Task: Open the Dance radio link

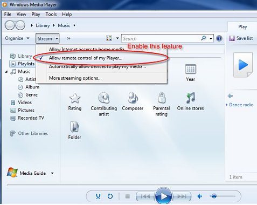Action: click(241, 105)
